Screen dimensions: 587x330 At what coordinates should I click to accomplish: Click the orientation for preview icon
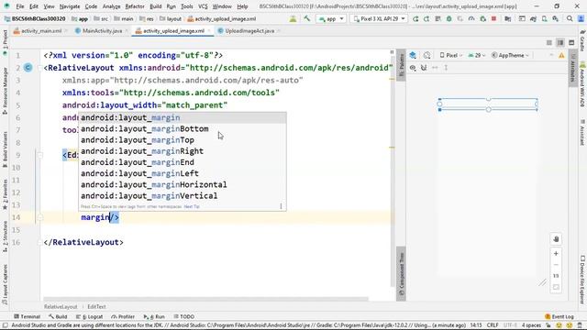(426, 55)
